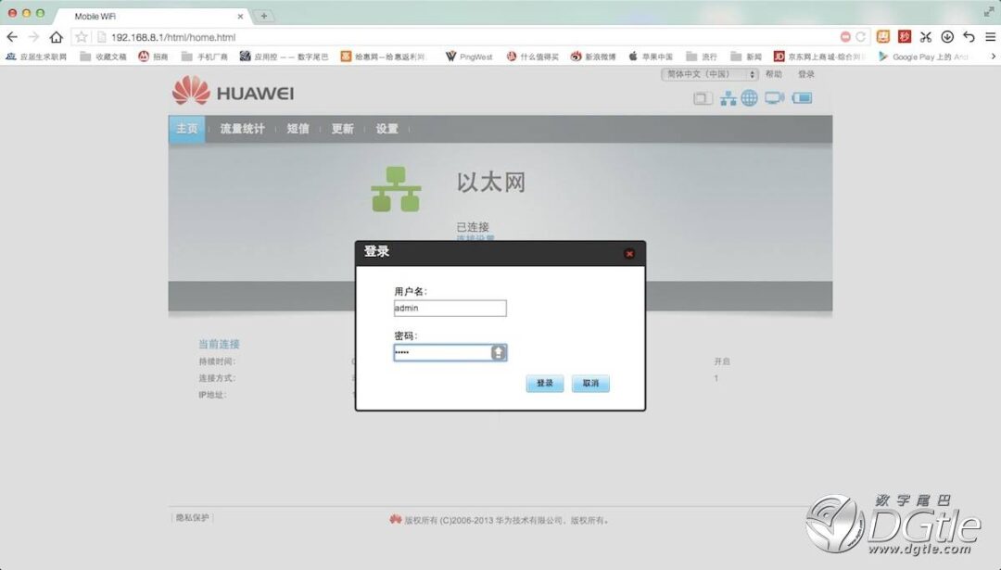
Task: Open the first bookmark 应届生求职网
Action: coord(36,57)
